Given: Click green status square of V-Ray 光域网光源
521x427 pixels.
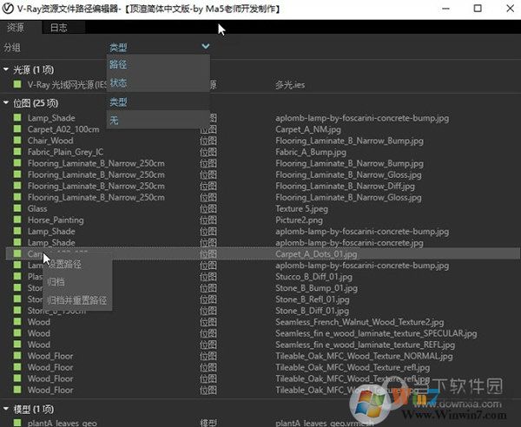Looking at the screenshot, I should (x=17, y=84).
